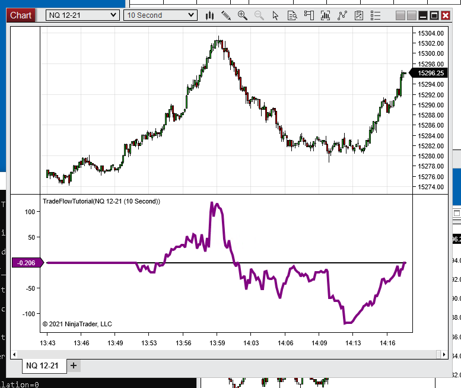461x388 pixels.
Task: Select the drawing tools pencil icon
Action: click(x=226, y=15)
